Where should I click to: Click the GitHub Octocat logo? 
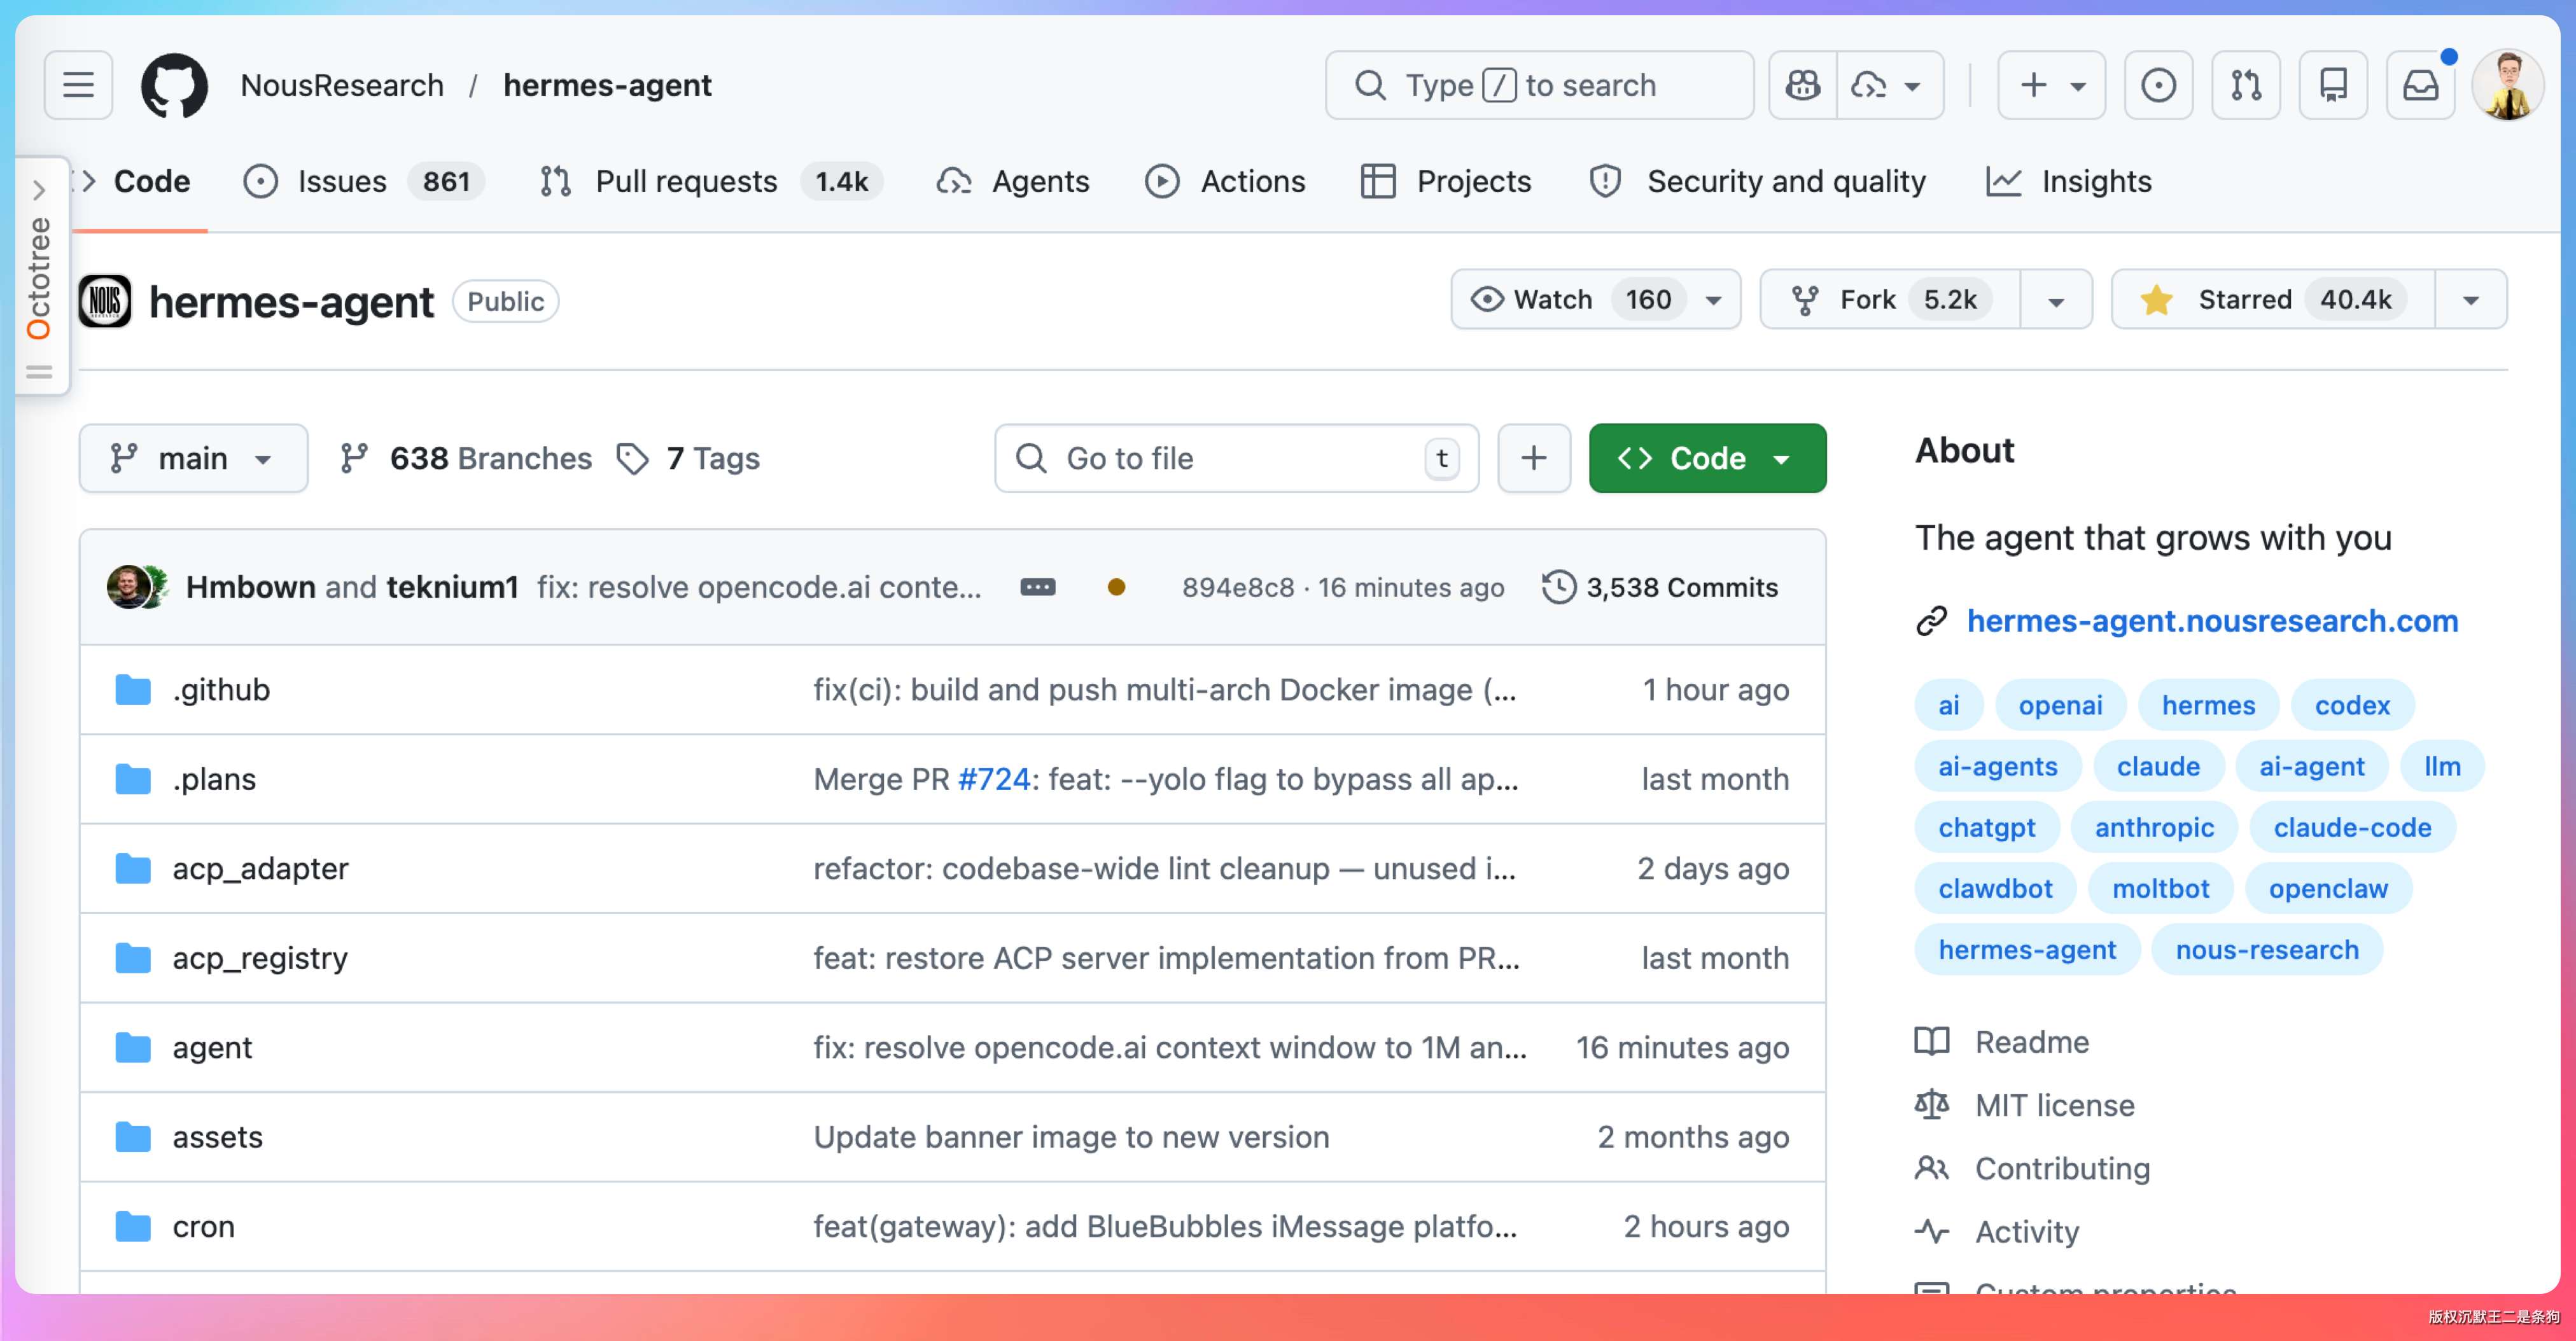coord(174,85)
